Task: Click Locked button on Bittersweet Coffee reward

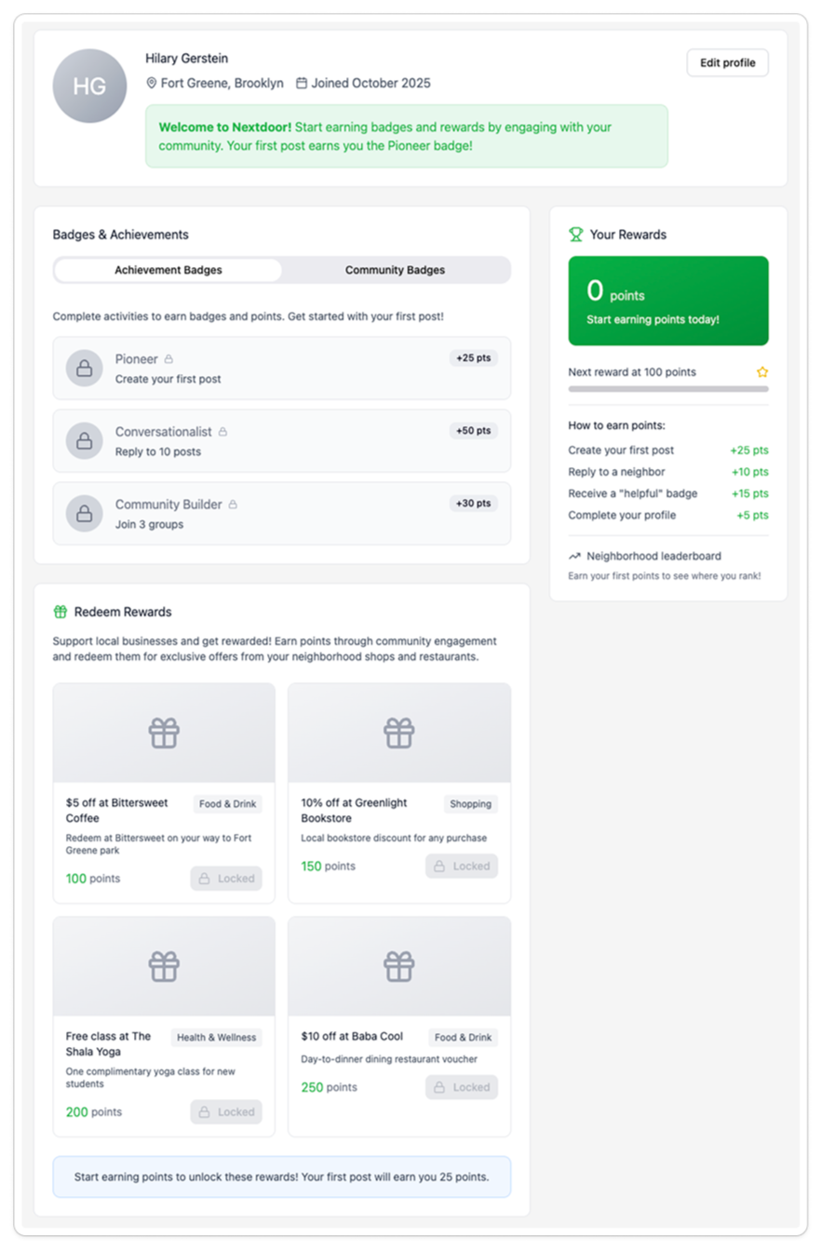Action: pos(226,879)
